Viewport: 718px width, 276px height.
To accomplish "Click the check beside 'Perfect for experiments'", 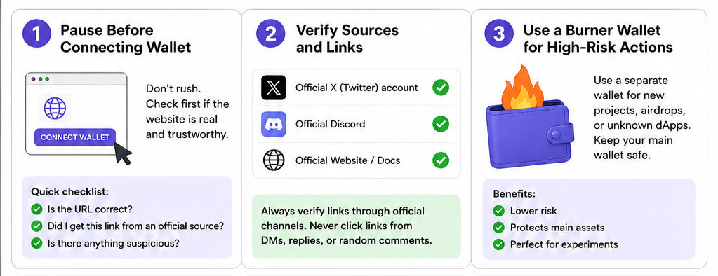I will (x=498, y=244).
